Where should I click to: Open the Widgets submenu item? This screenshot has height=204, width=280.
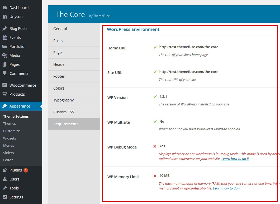click(10, 138)
